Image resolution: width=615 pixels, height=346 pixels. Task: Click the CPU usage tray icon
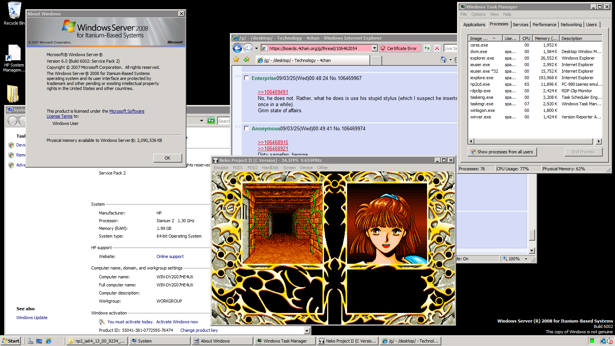coord(592,341)
